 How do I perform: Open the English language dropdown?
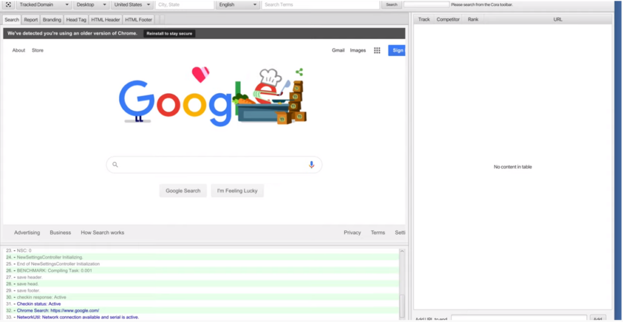(x=238, y=5)
